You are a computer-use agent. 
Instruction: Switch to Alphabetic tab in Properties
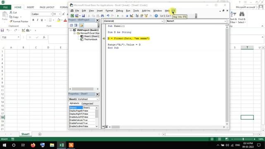click(x=75, y=103)
